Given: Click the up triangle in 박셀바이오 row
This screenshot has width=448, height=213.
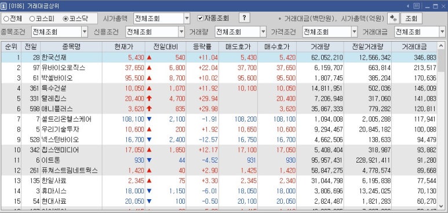Looking at the screenshot, I should point(149,78).
